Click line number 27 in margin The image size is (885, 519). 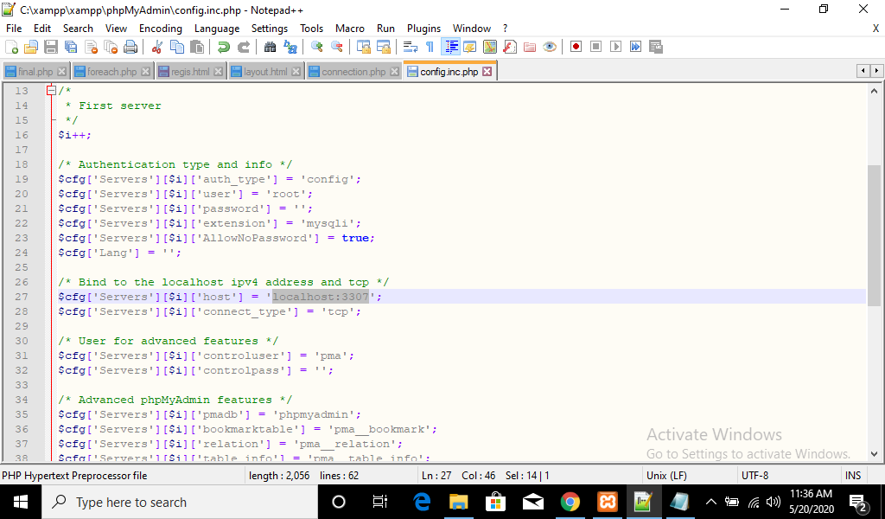pos(22,297)
